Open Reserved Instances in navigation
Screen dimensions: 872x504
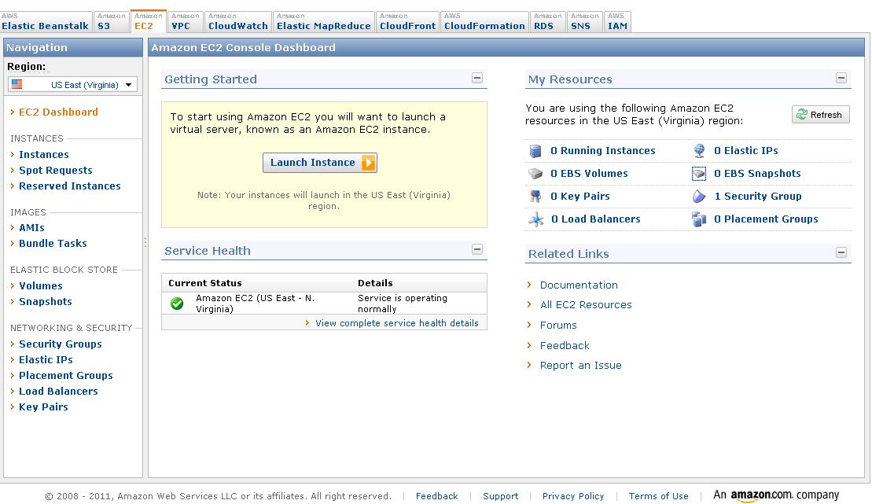[69, 186]
